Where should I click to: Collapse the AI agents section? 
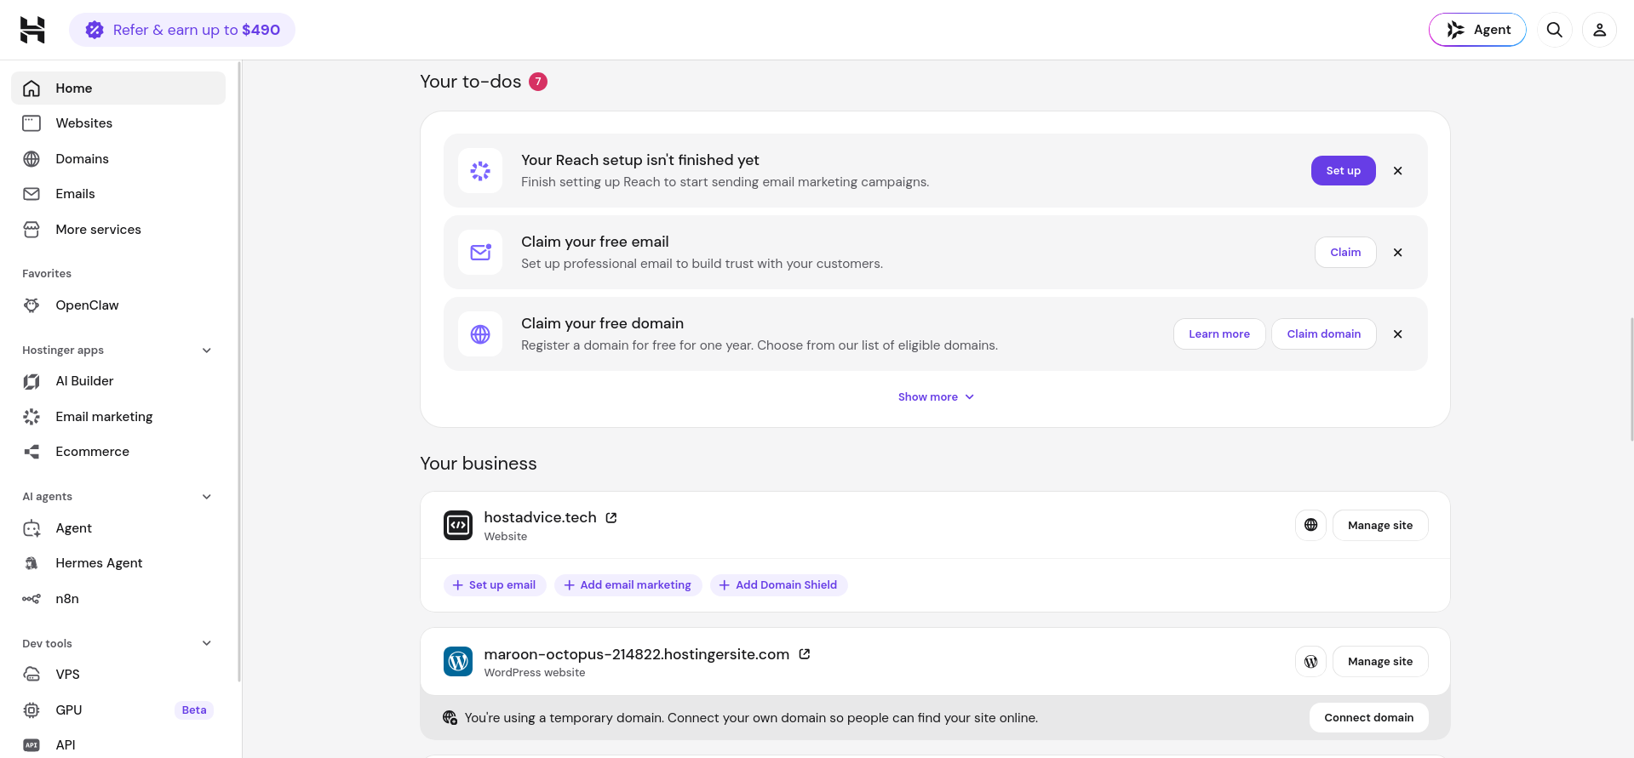(207, 497)
